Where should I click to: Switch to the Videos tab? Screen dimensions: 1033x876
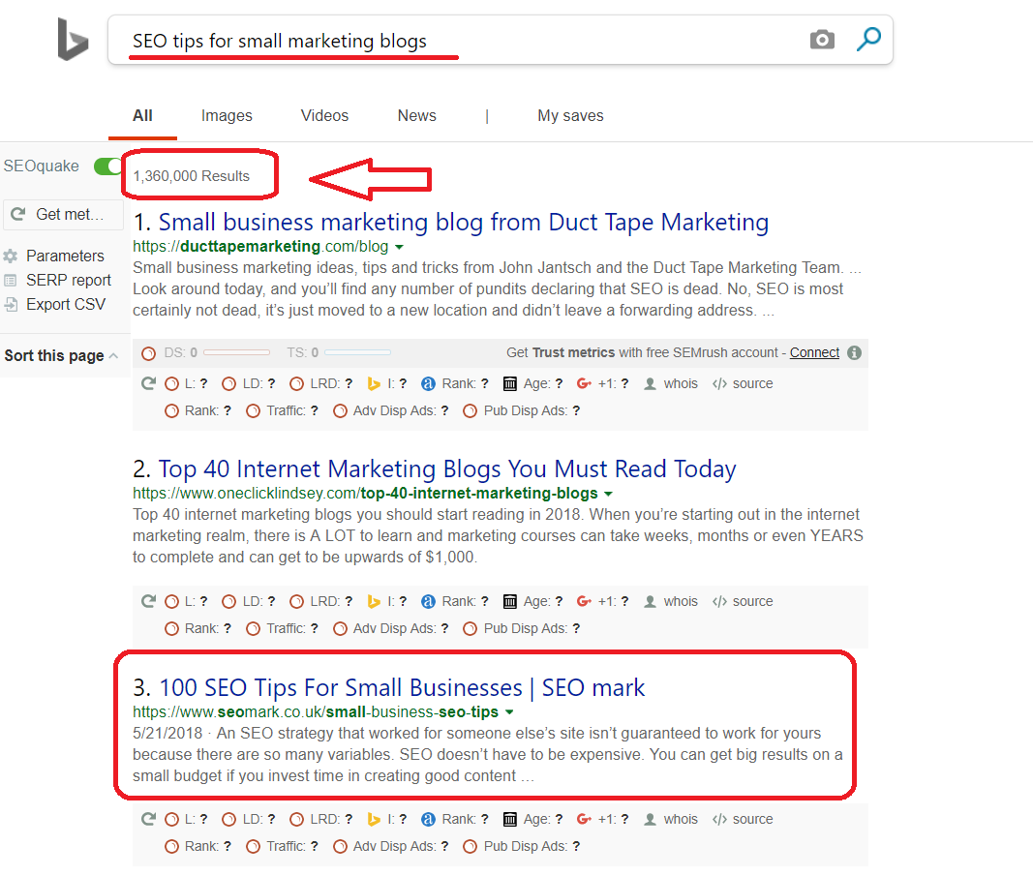point(324,116)
